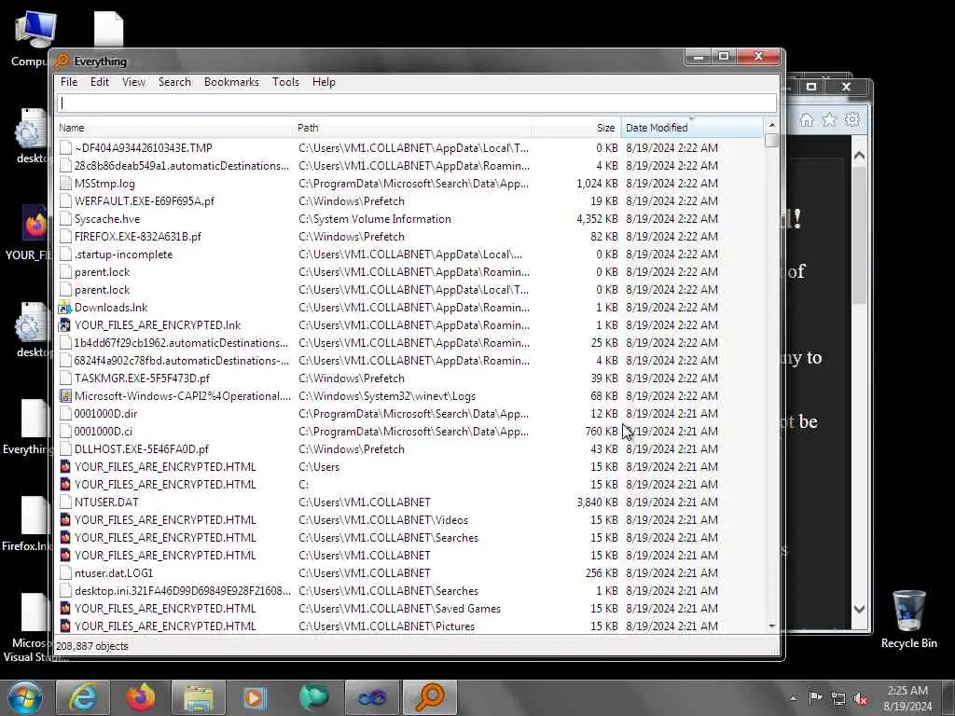Click the Everything search input field
Screen dimensions: 955x716
click(417, 103)
